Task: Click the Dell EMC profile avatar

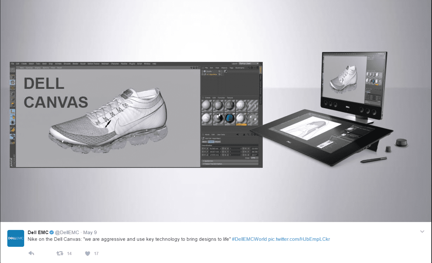Action: (16, 238)
